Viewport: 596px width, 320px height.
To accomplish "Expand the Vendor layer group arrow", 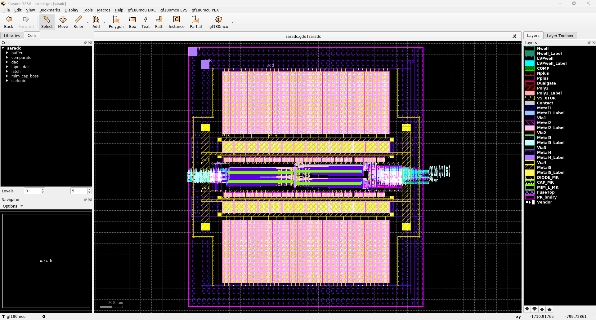I will 530,202.
